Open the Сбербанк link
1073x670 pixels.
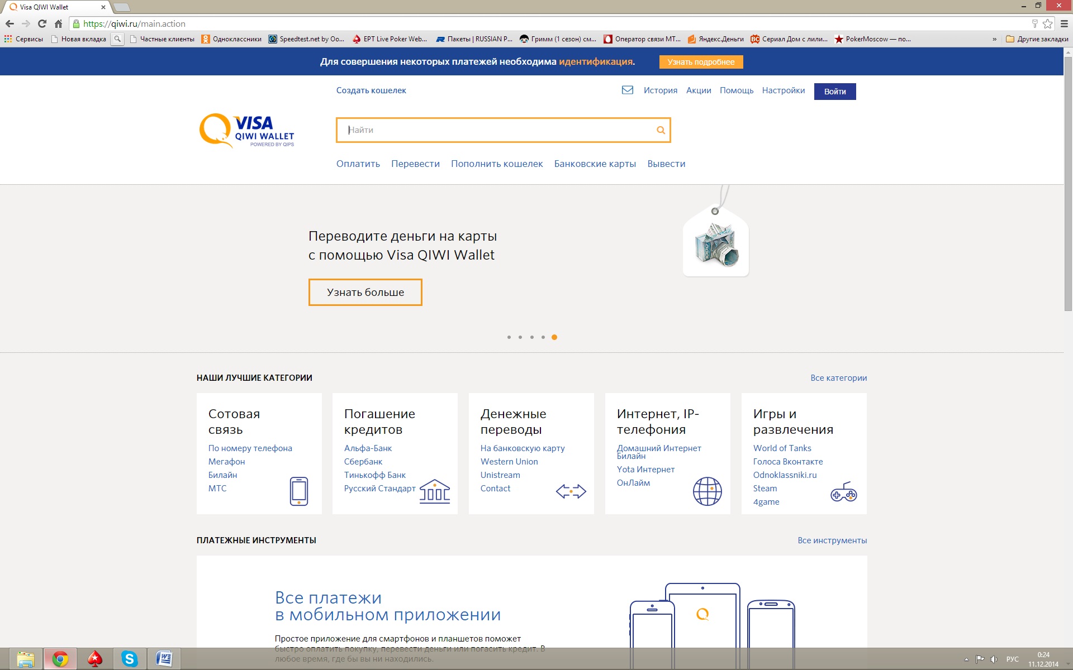363,462
